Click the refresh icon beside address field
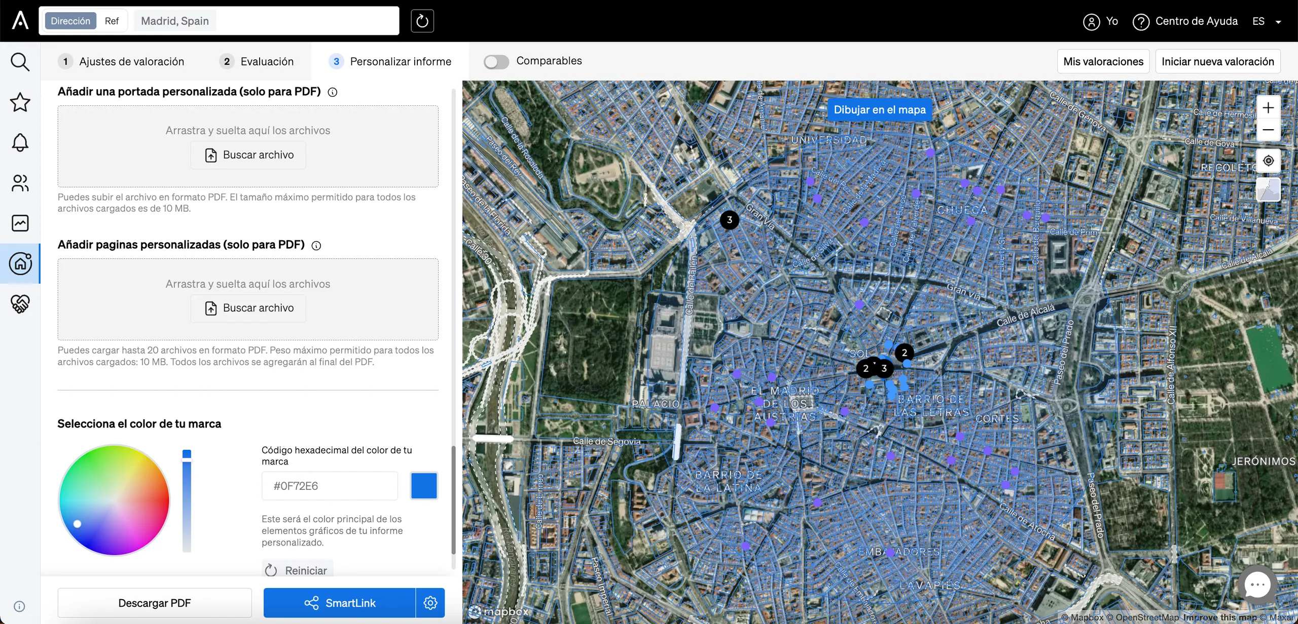 point(422,21)
